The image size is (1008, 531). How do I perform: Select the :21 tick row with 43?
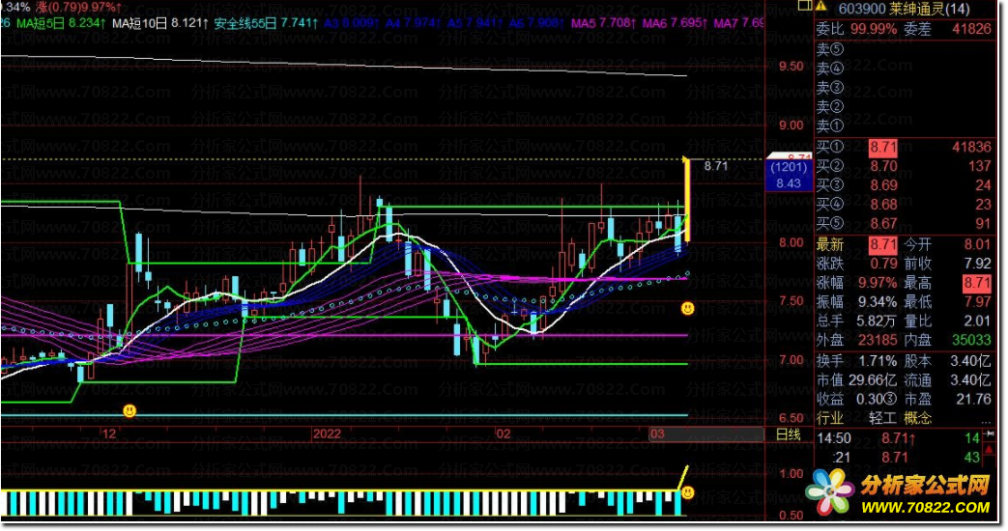point(898,458)
